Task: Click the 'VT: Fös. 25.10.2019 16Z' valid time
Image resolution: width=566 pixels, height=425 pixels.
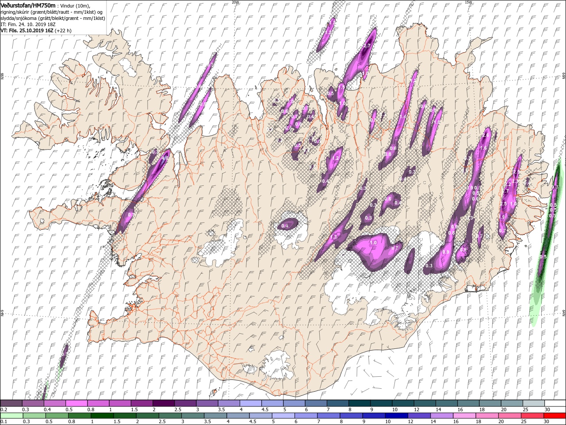Action: click(26, 31)
